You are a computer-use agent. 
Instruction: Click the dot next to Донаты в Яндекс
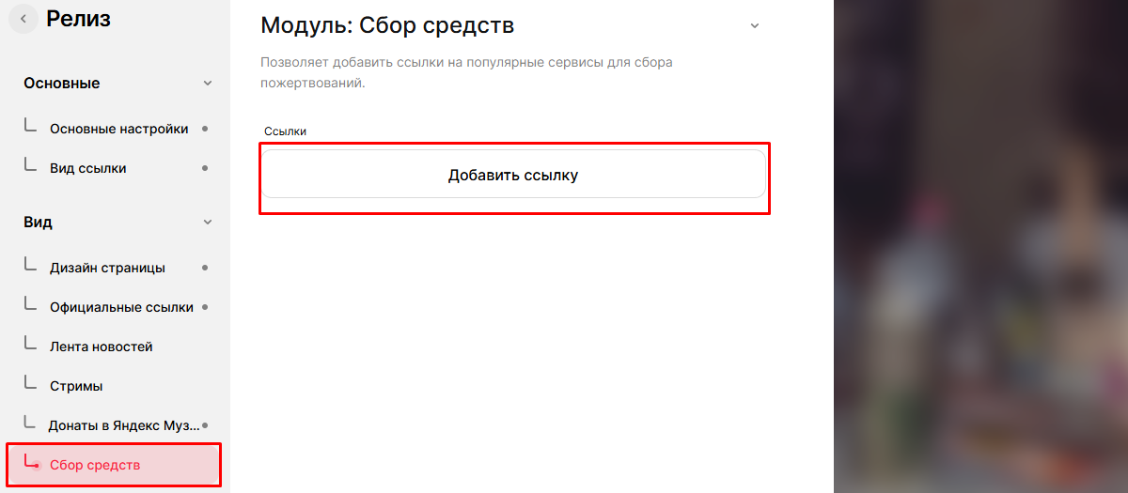pos(205,425)
